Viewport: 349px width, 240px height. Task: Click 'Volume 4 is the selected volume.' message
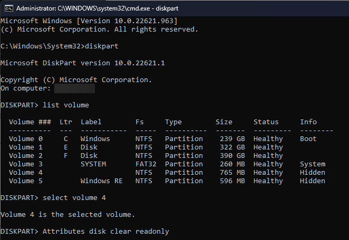(x=68, y=215)
